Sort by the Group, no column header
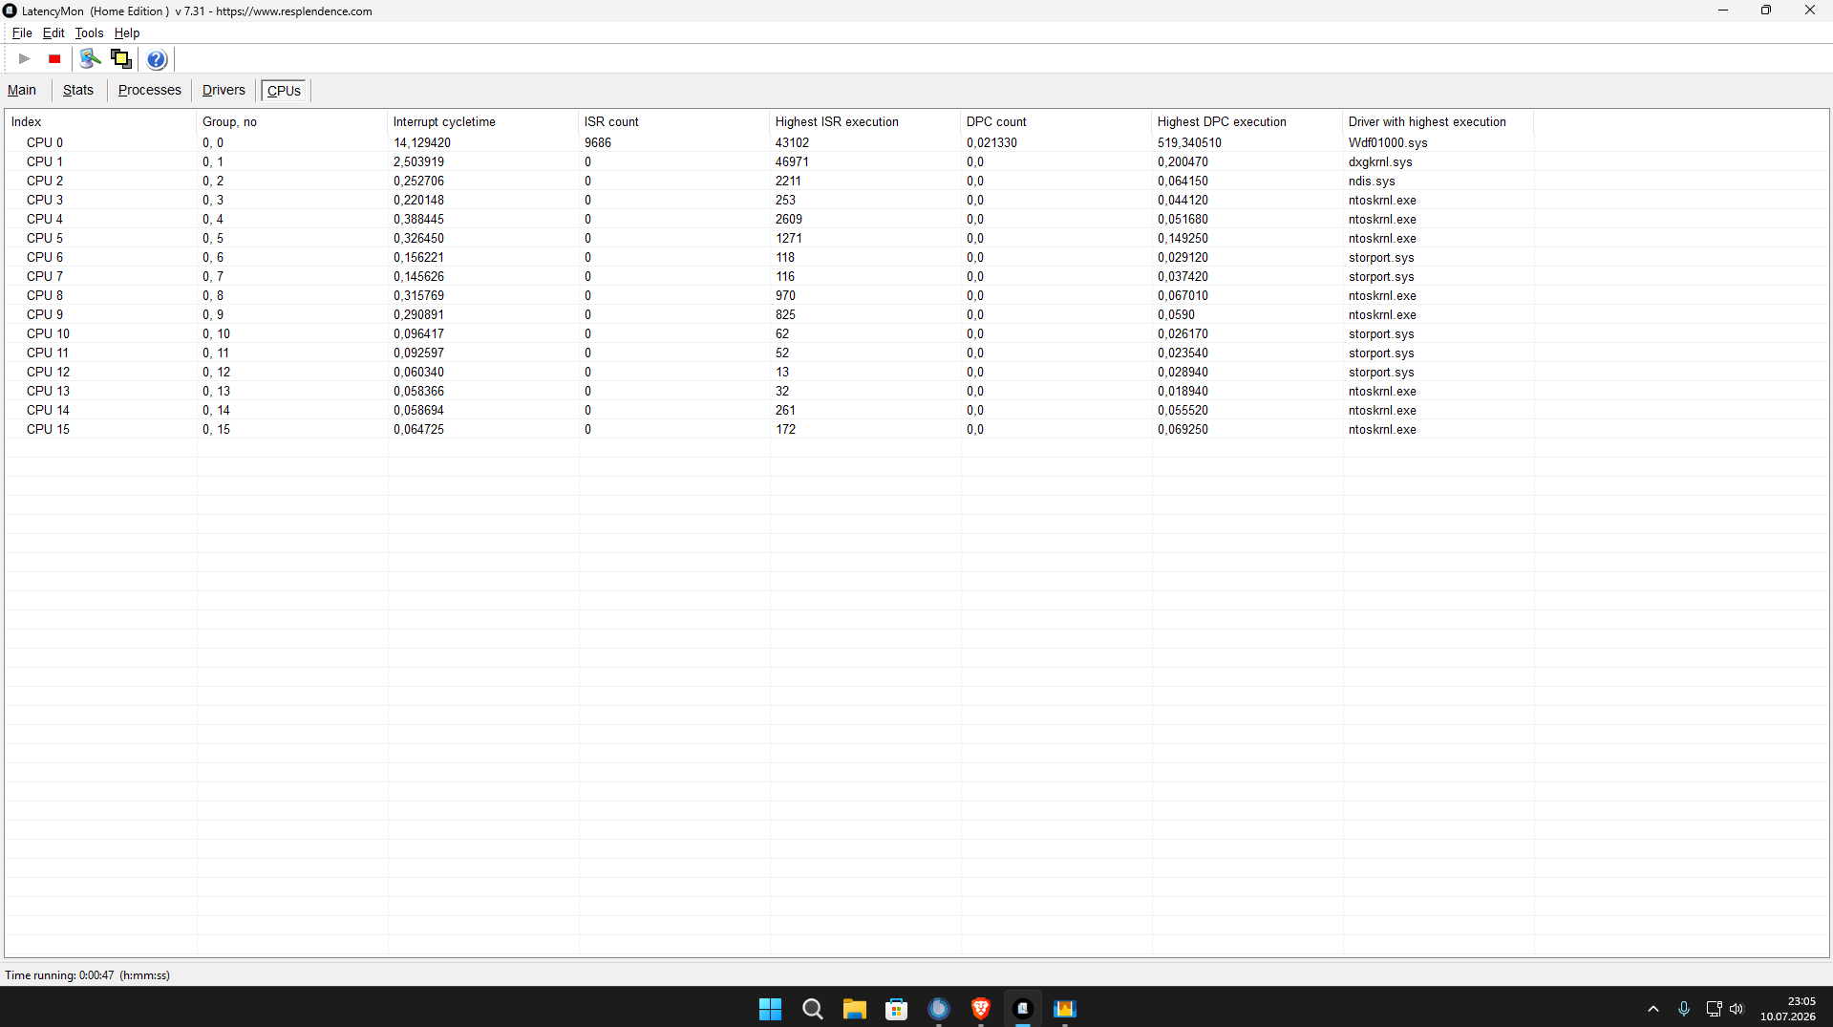This screenshot has width=1833, height=1027. tap(292, 121)
